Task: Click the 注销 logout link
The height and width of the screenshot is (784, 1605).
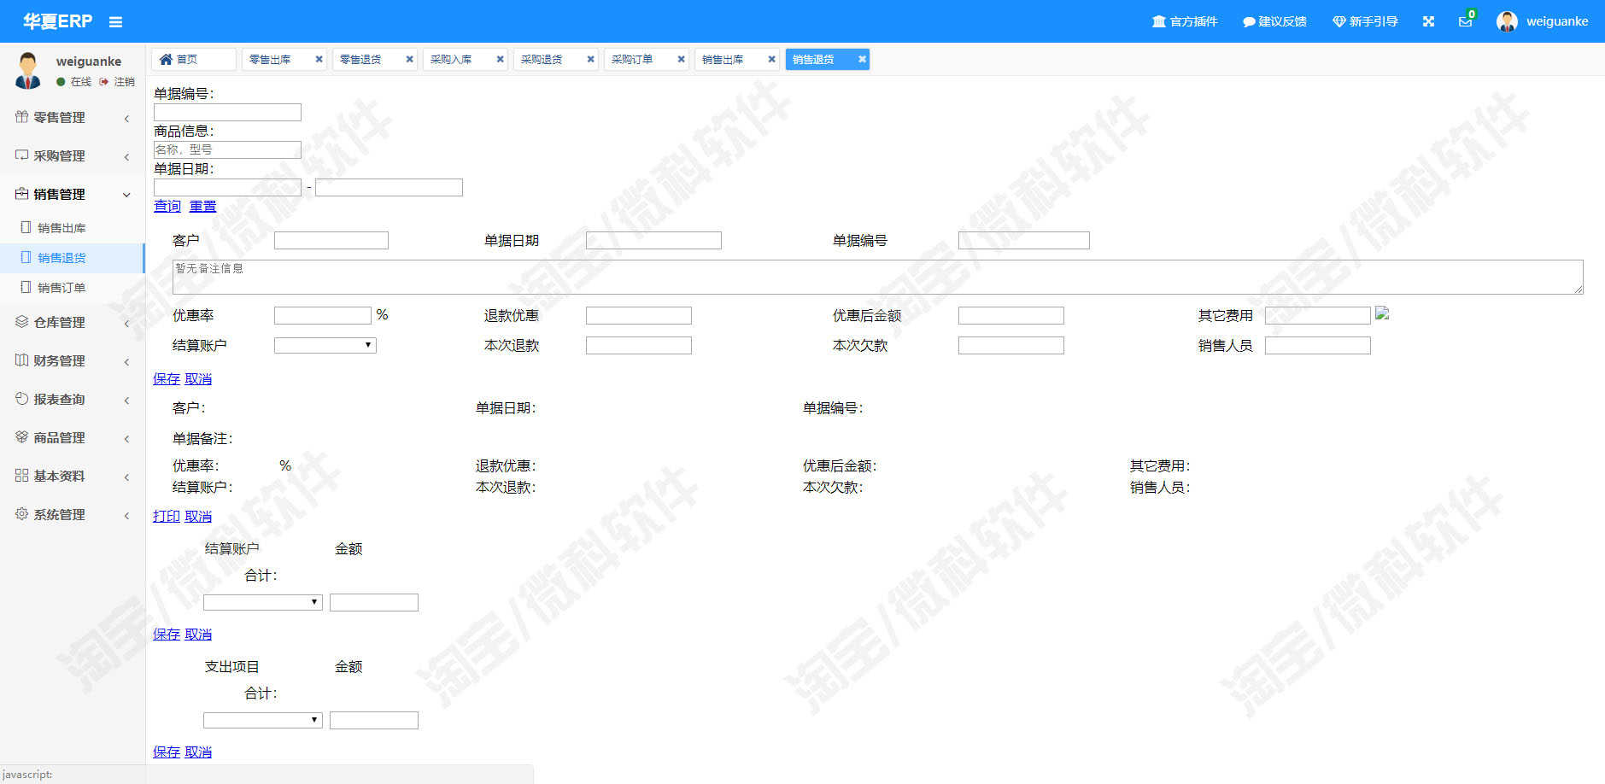Action: point(117,82)
